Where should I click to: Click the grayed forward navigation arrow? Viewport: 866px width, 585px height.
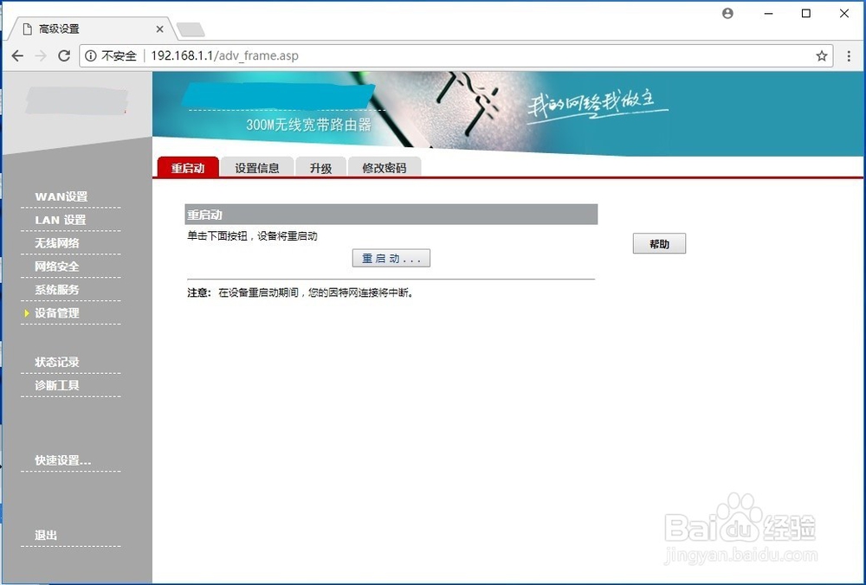[x=40, y=55]
